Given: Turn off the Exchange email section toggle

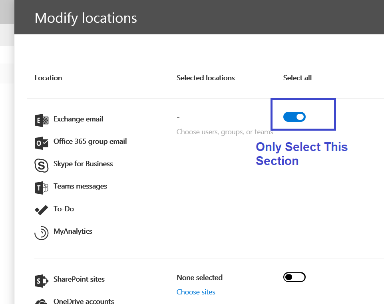Looking at the screenshot, I should tap(294, 117).
